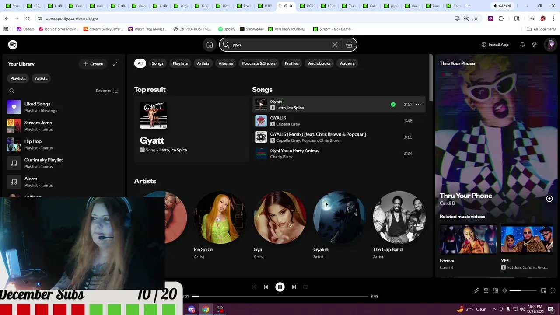The height and width of the screenshot is (315, 560).
Task: Select the Songs search filter
Action: [x=157, y=63]
